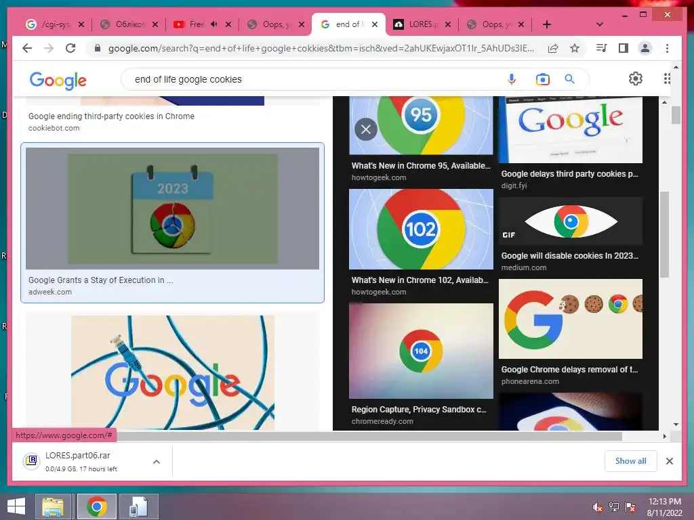694x520 pixels.
Task: Go back using the browser back arrow
Action: click(27, 48)
